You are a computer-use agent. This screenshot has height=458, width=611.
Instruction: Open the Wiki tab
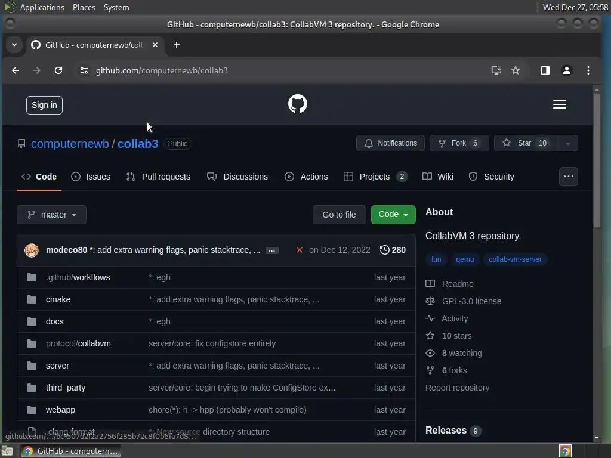coord(437,177)
